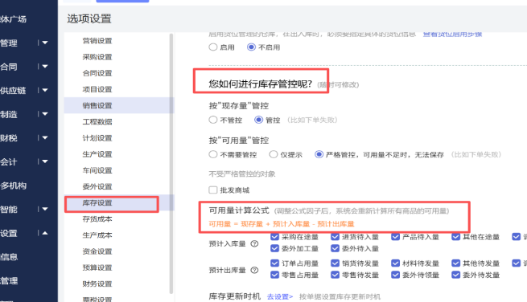Uncheck 委外加工量 checkbox
This screenshot has height=302, width=527.
click(x=274, y=248)
